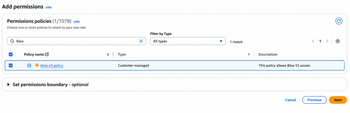
Task: Open table preferences gear icon
Action: [x=338, y=41]
